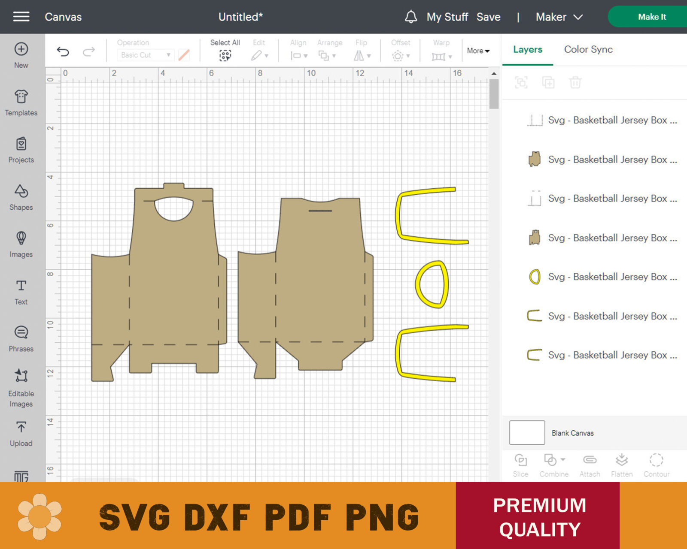The width and height of the screenshot is (687, 549).
Task: Open notifications bell
Action: click(411, 17)
